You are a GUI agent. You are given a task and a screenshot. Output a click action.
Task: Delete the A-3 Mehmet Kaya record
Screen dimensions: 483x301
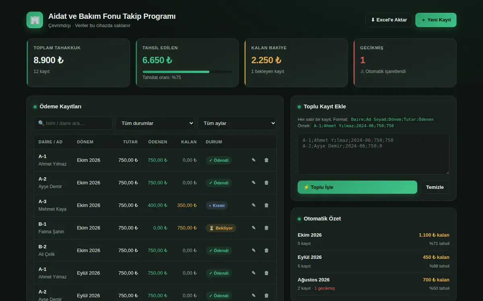pyautogui.click(x=266, y=205)
